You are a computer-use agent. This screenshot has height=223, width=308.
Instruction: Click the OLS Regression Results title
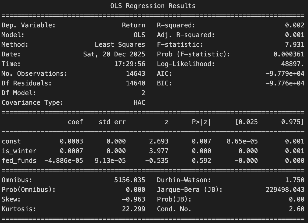(153, 6)
